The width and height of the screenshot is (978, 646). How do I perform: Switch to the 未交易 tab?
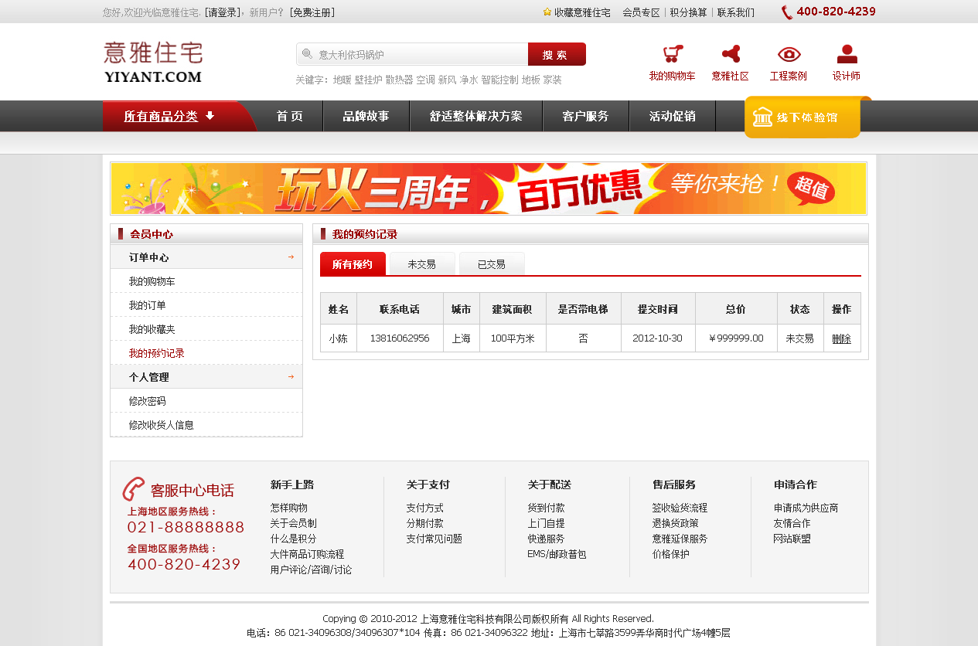pyautogui.click(x=422, y=264)
